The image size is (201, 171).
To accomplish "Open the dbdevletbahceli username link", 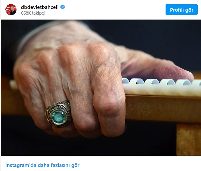I will (x=39, y=7).
